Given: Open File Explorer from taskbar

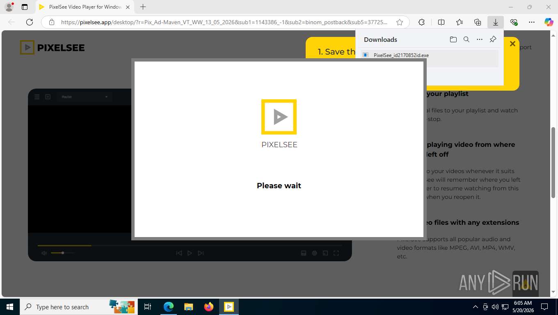Looking at the screenshot, I should [x=188, y=307].
